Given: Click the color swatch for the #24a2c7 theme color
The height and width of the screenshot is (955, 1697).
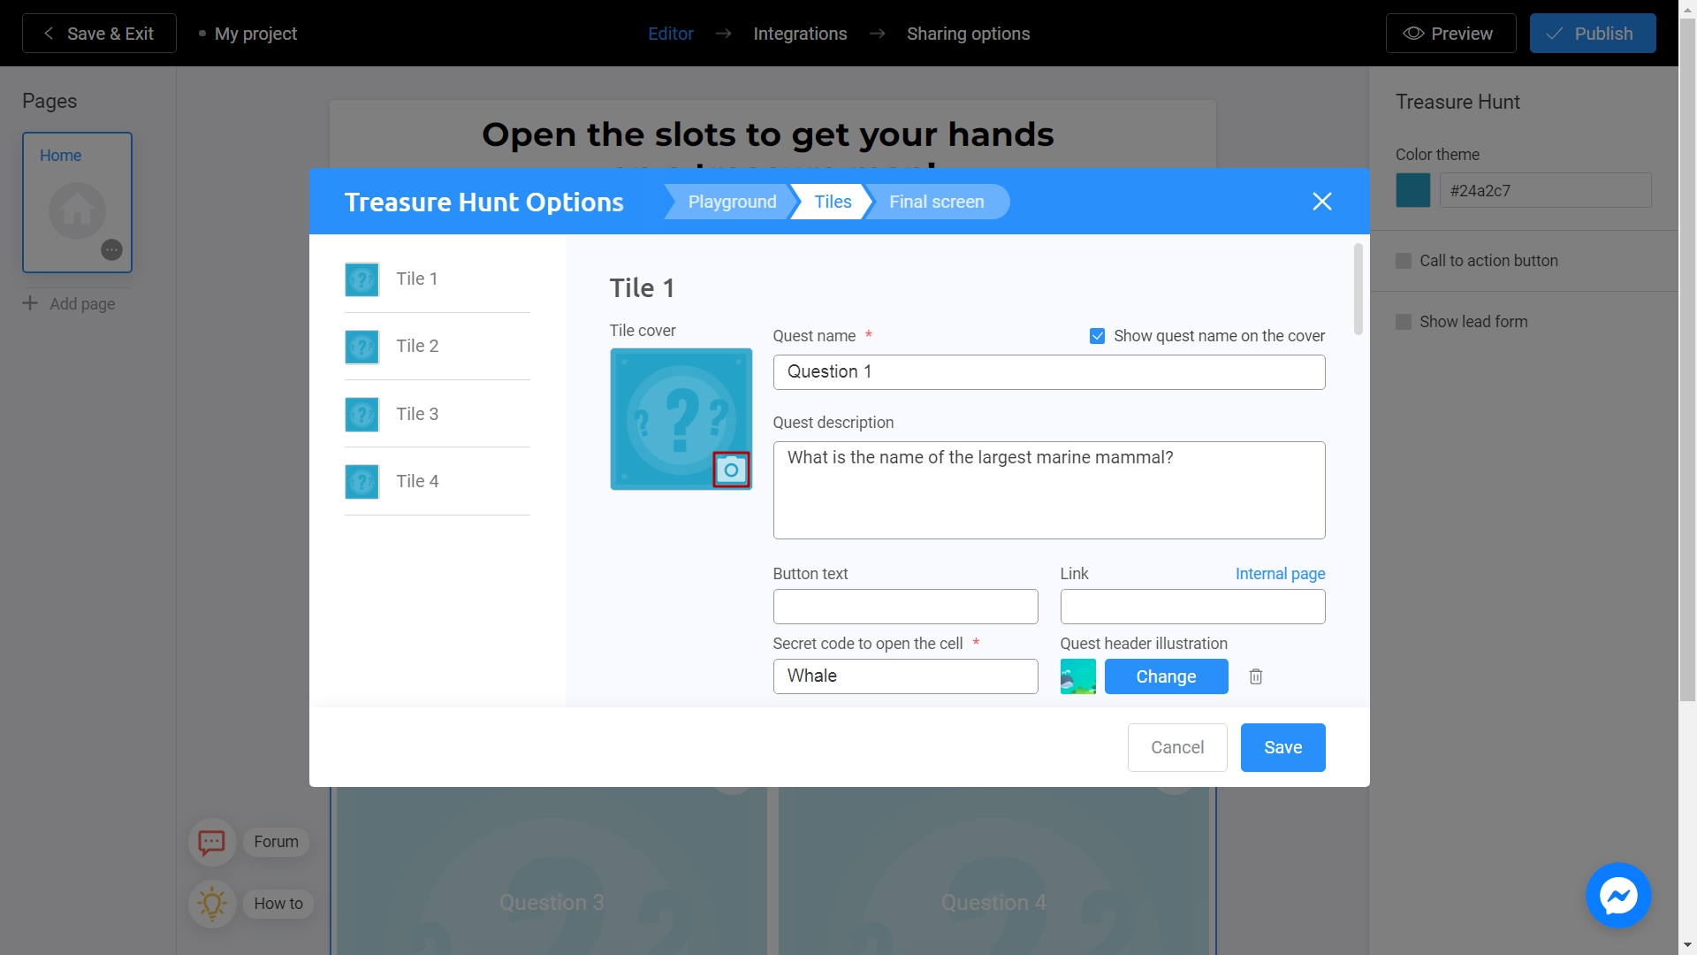Looking at the screenshot, I should [x=1414, y=190].
